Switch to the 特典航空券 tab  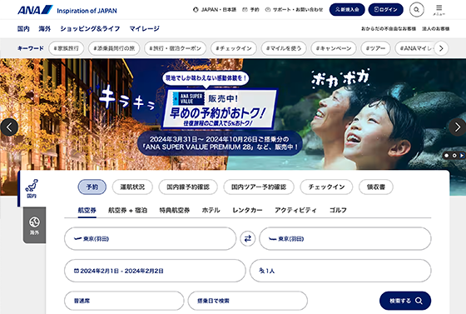click(x=175, y=210)
